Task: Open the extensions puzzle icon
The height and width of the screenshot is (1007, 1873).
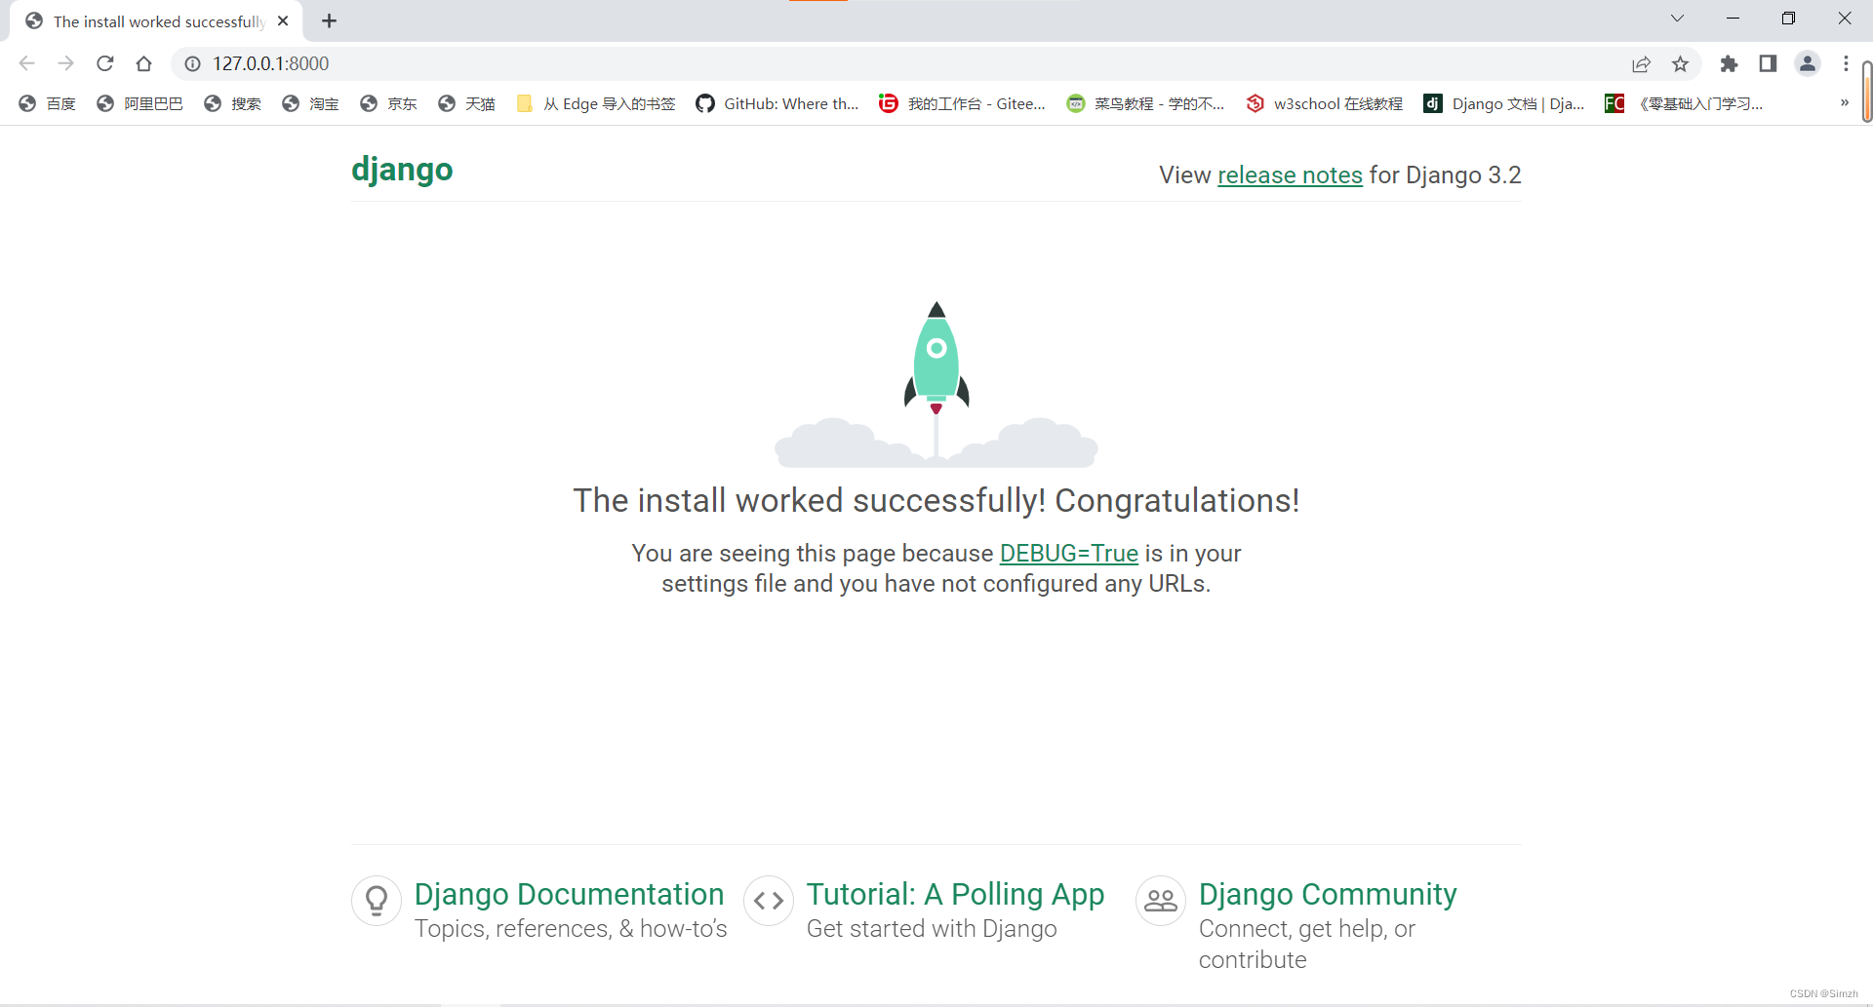Action: click(x=1729, y=63)
